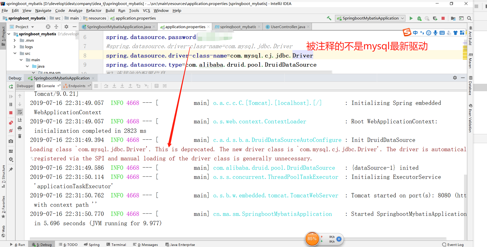
Task: Click the Build Project hammer icon
Action: pyautogui.click(x=329, y=18)
